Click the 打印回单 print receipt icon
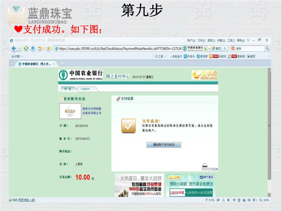 coord(205,167)
